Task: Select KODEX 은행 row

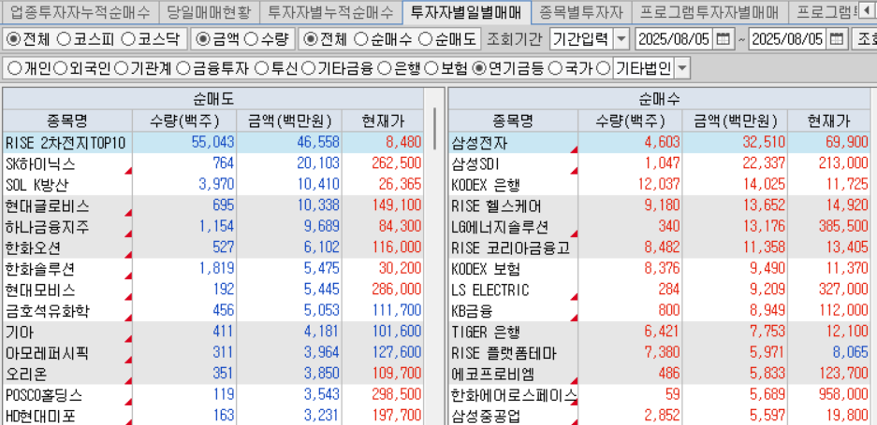Action: click(x=660, y=184)
